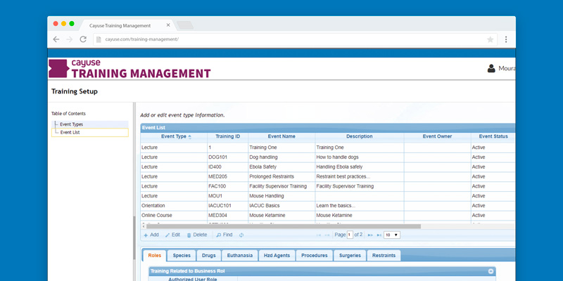Image resolution: width=563 pixels, height=281 pixels.
Task: Sort by the Event Owner column header
Action: pyautogui.click(x=437, y=136)
